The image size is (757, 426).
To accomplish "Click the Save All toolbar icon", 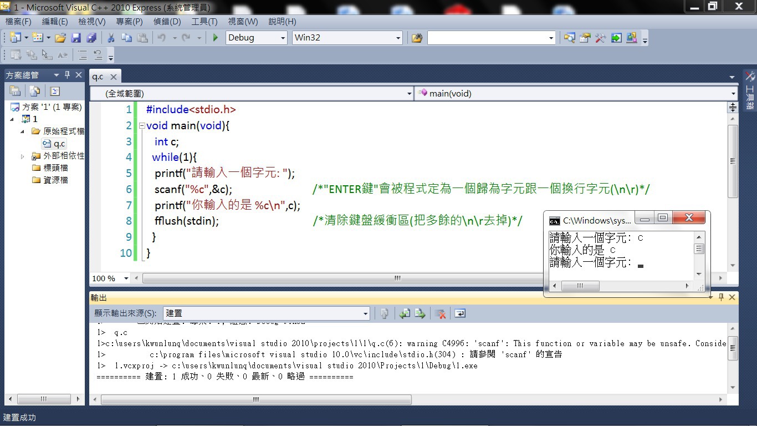I will [91, 38].
